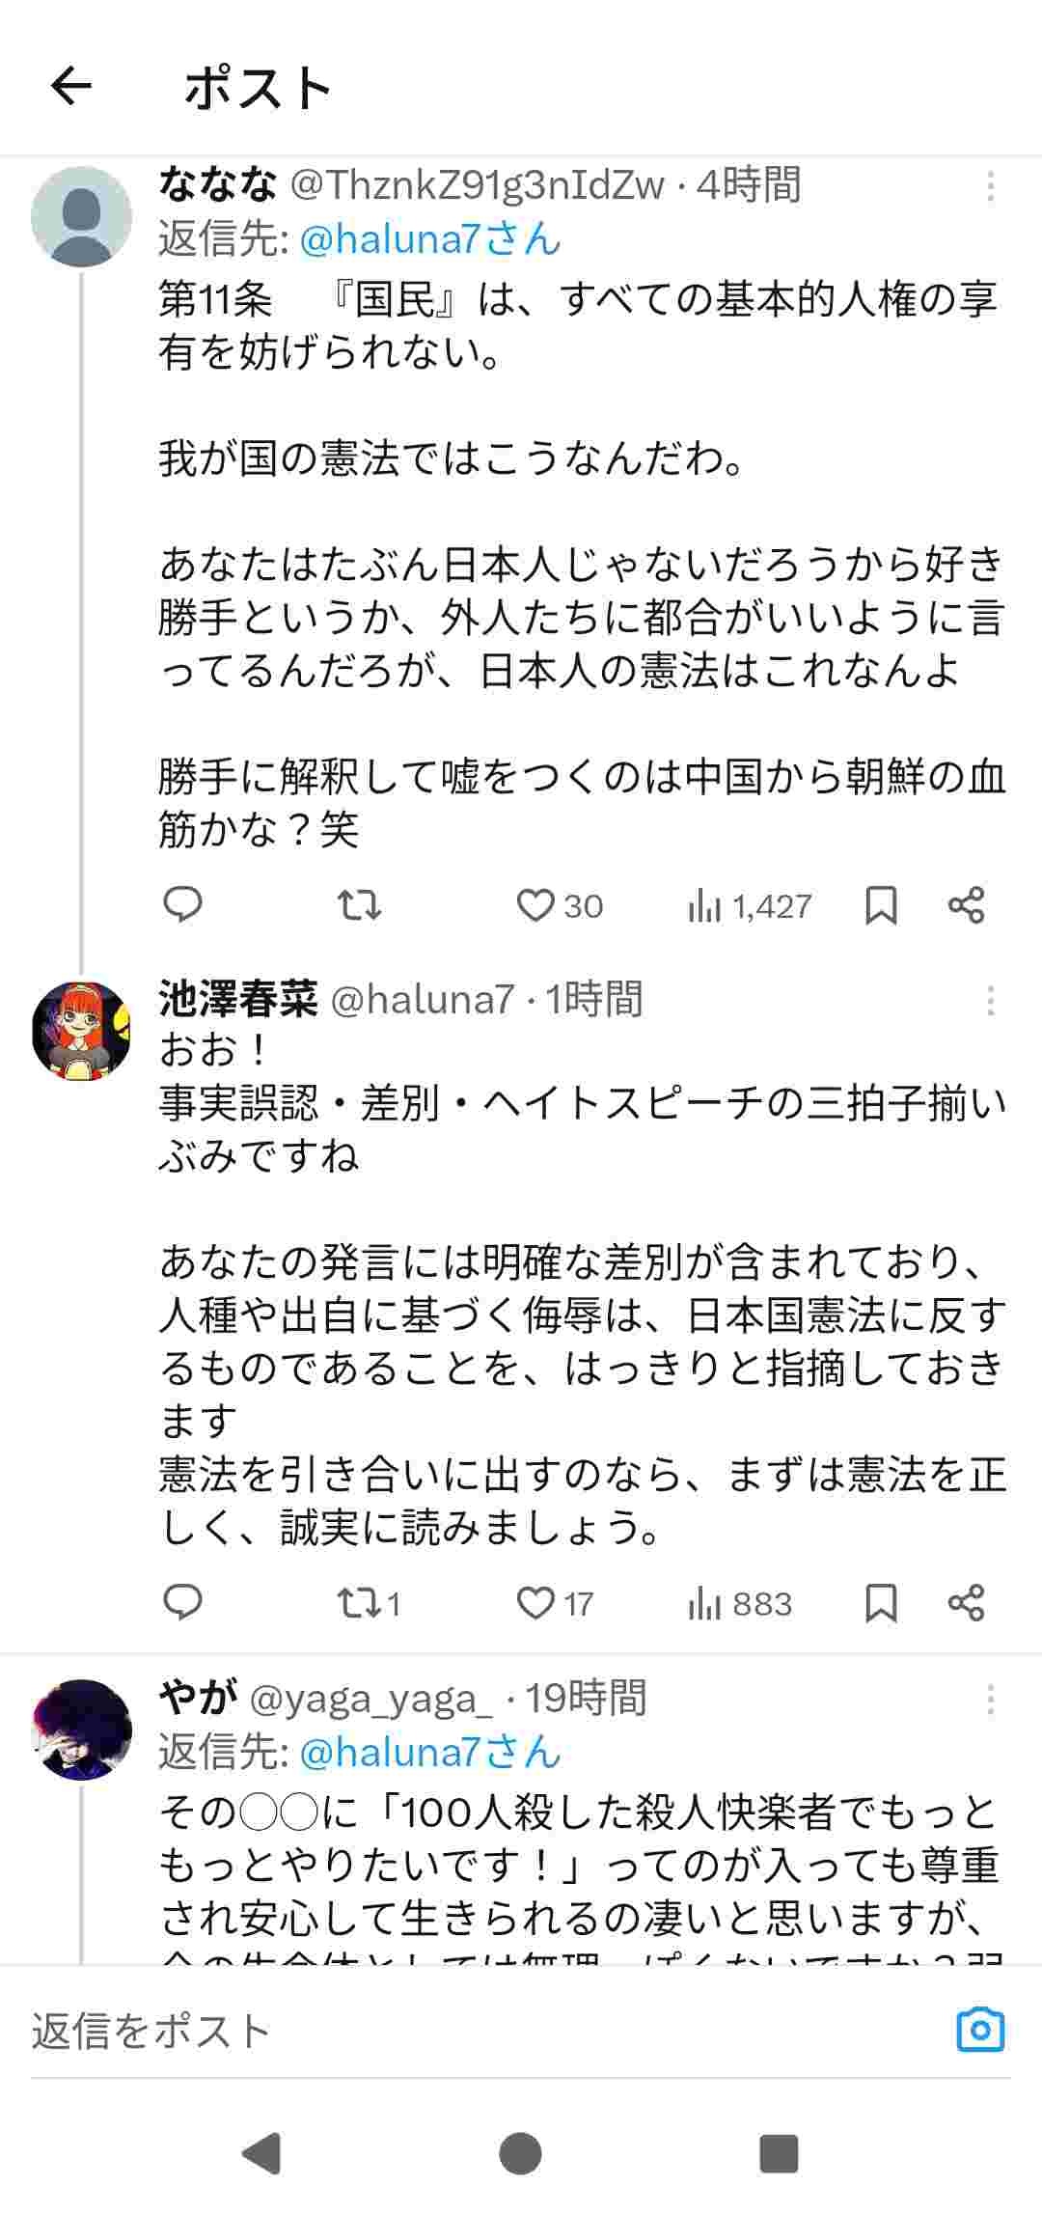Viewport: 1042px width, 2214px height.
Task: Repost 池澤春菜's post with 1 repost
Action: tap(359, 1603)
